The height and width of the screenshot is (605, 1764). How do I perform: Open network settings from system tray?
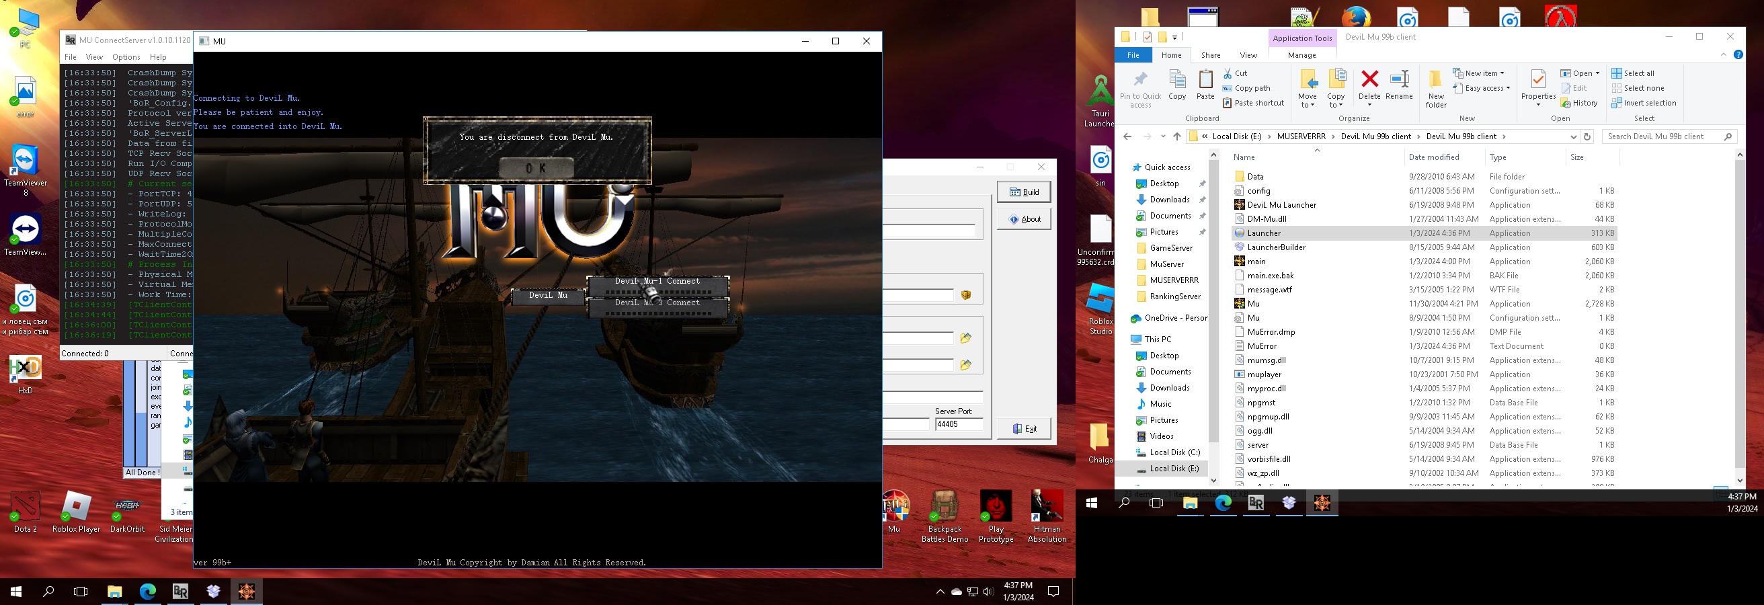[972, 592]
